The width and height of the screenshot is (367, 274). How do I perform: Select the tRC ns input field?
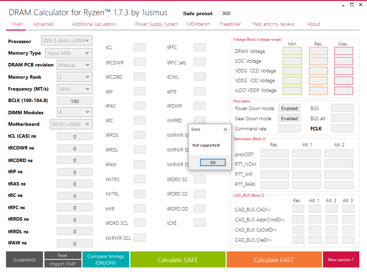pos(75,196)
